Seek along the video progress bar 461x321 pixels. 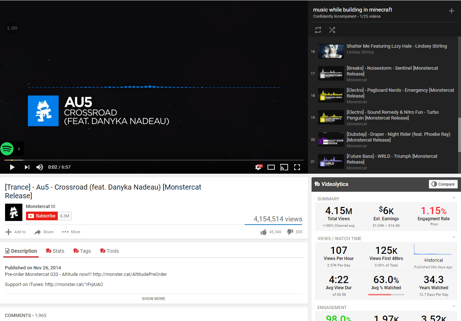[154, 160]
